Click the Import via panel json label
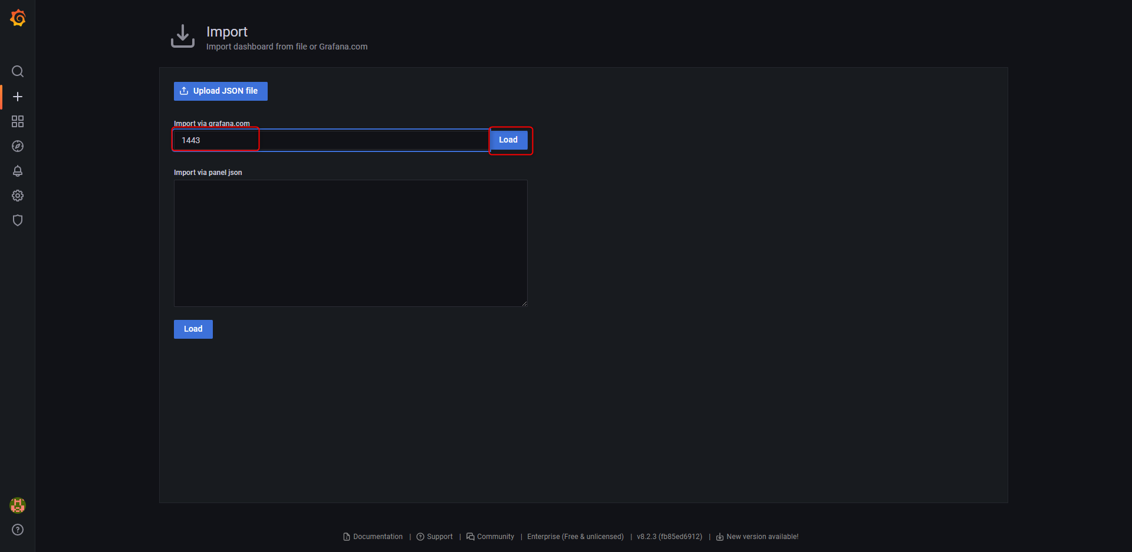1132x552 pixels. pos(208,173)
